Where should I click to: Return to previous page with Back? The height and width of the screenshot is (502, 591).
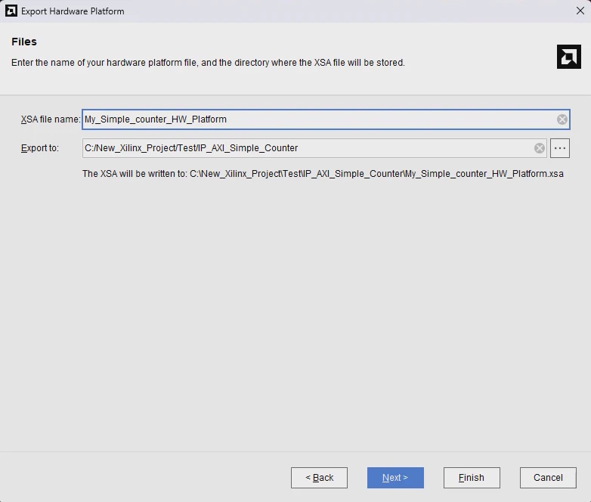[x=319, y=478]
